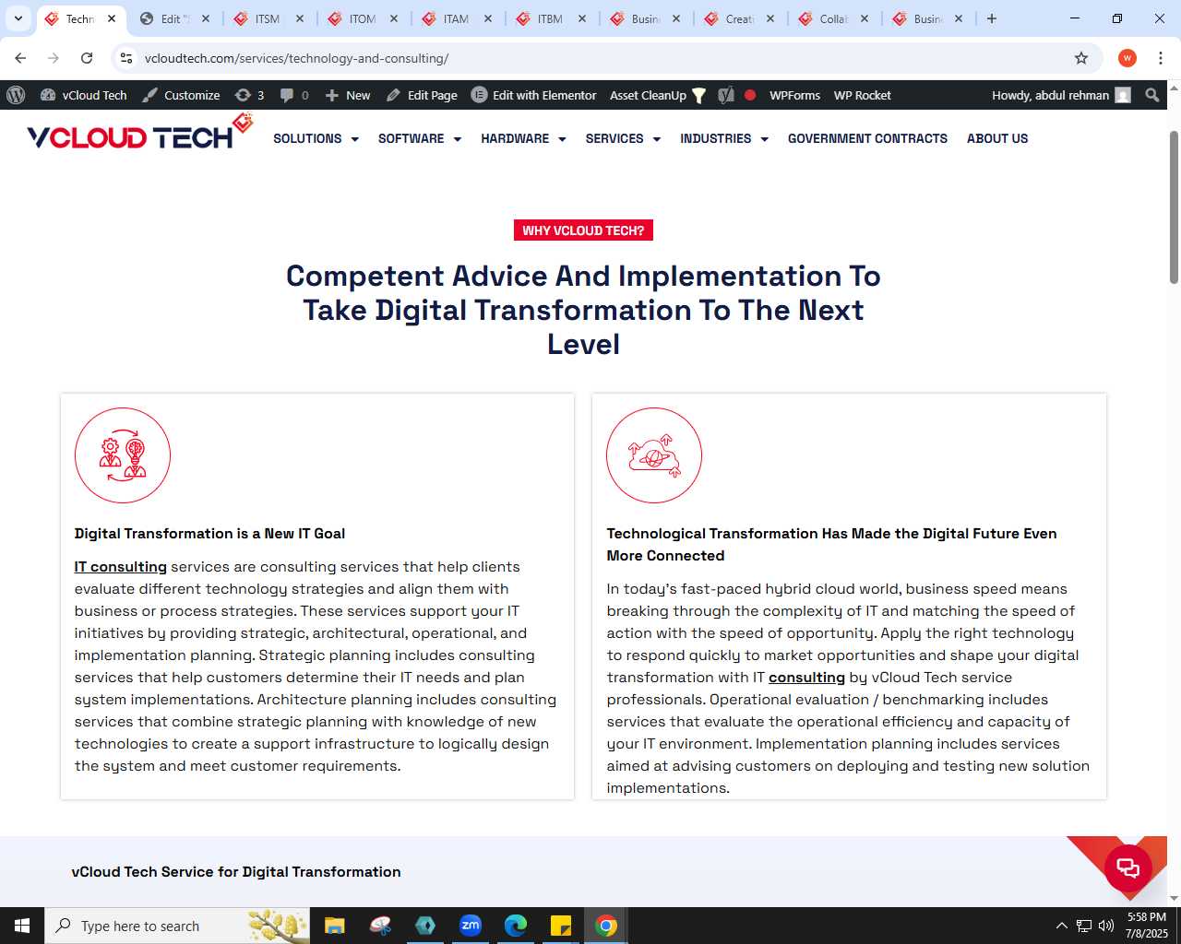The width and height of the screenshot is (1181, 944).
Task: Click Edit Page in the admin bar
Action: pyautogui.click(x=422, y=95)
